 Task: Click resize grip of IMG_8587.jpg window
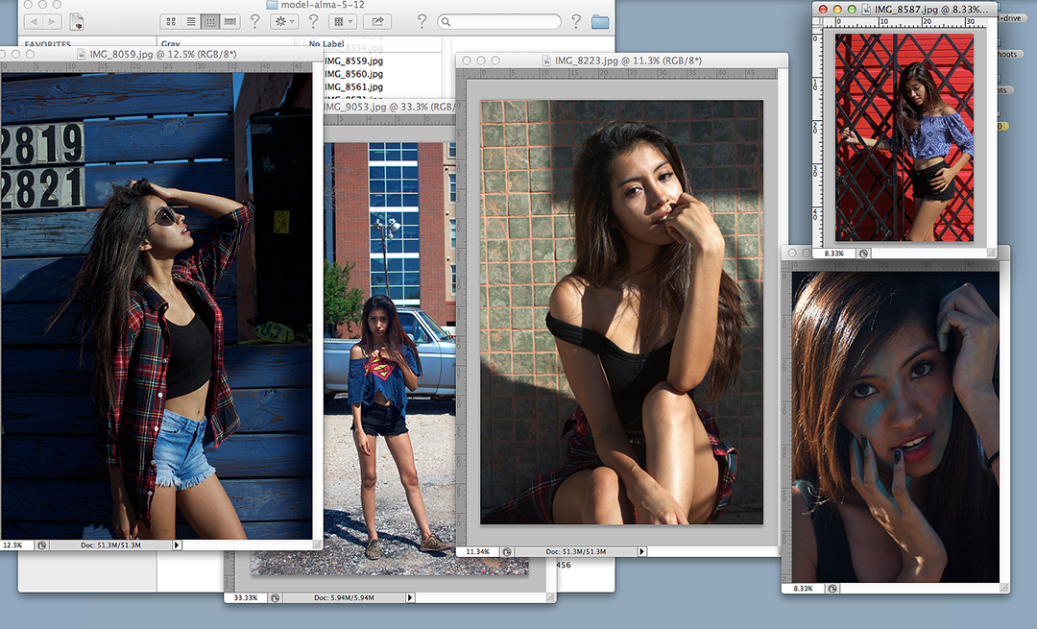991,253
